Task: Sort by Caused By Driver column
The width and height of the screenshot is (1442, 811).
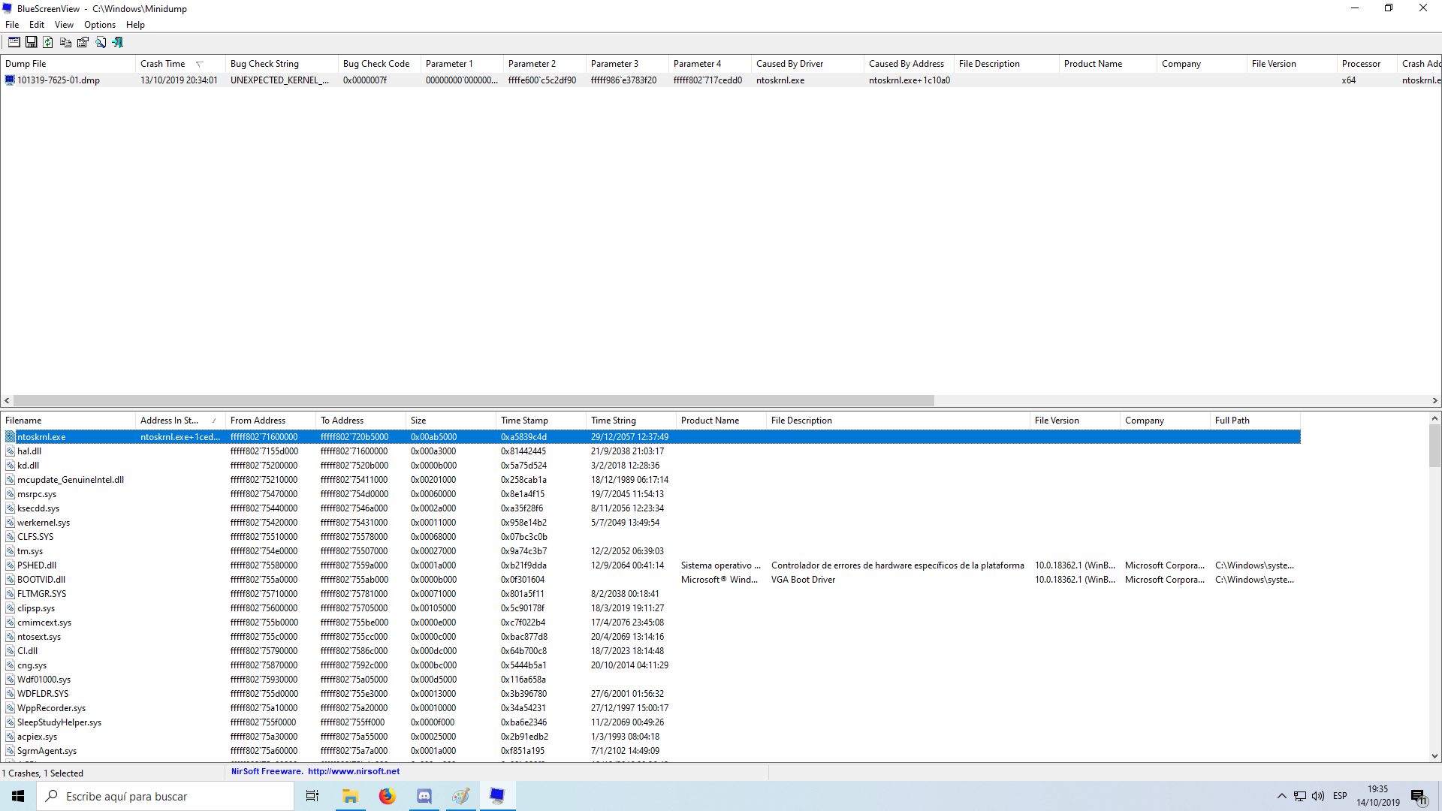Action: click(807, 64)
